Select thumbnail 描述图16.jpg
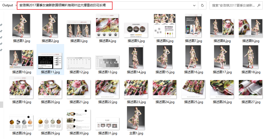The image size is (265, 139). coord(193,57)
